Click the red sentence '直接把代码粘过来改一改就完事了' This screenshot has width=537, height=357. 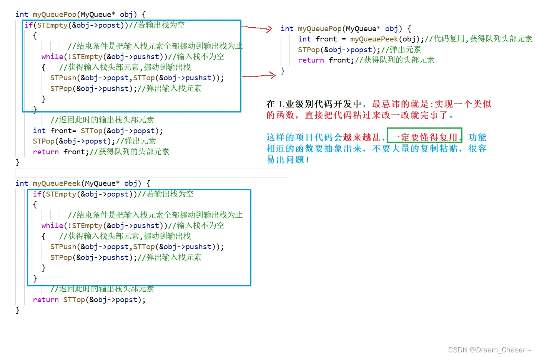click(x=376, y=115)
